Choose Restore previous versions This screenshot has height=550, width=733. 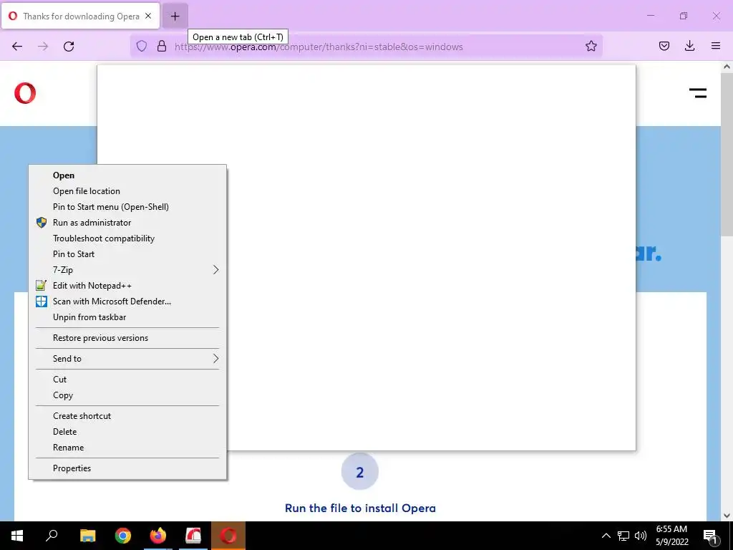(127, 338)
